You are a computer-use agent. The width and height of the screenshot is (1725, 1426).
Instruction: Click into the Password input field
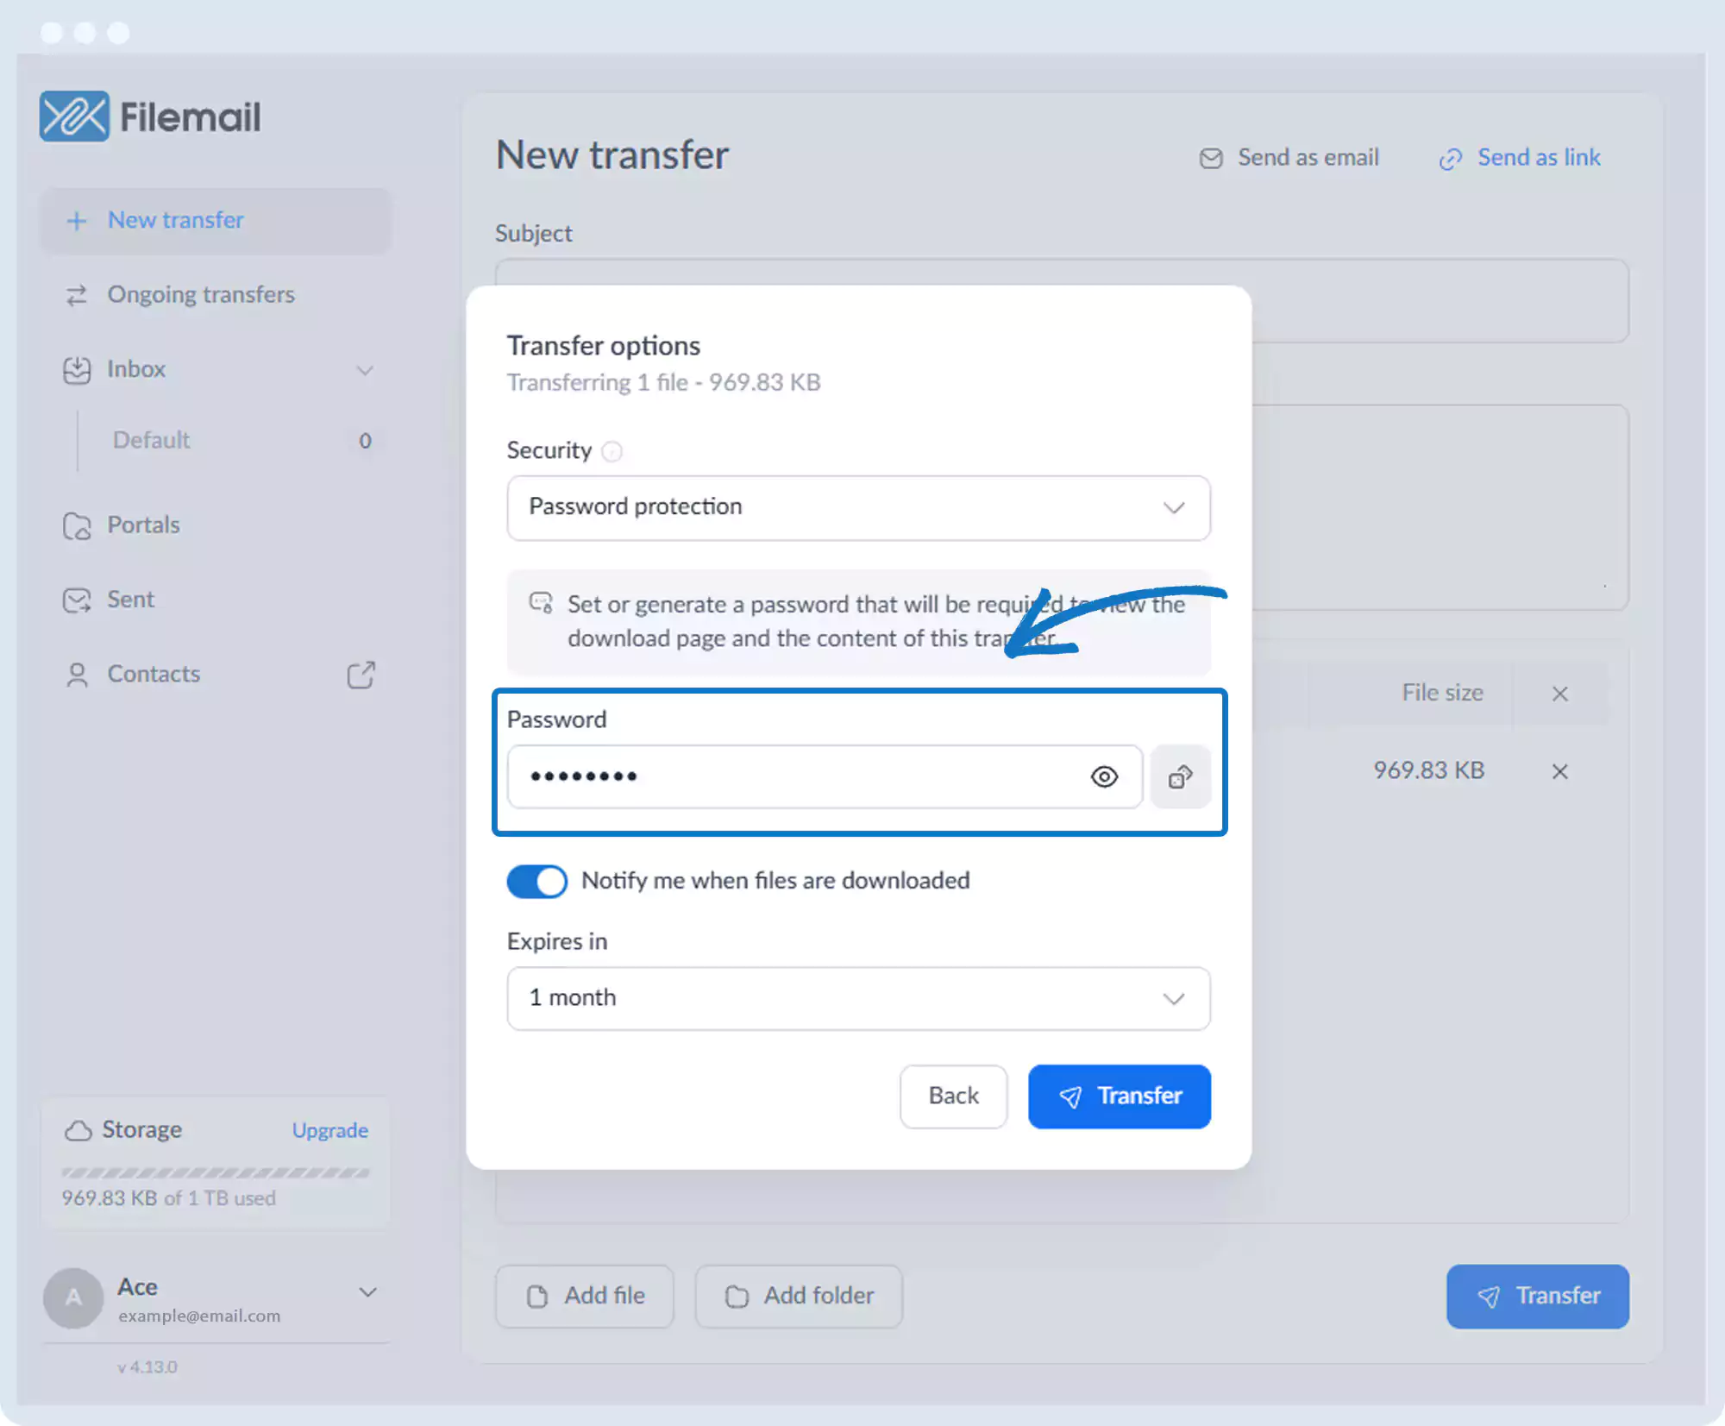click(793, 777)
